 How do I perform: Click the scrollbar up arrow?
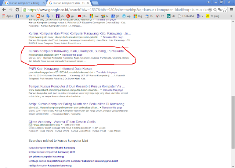point(233,22)
